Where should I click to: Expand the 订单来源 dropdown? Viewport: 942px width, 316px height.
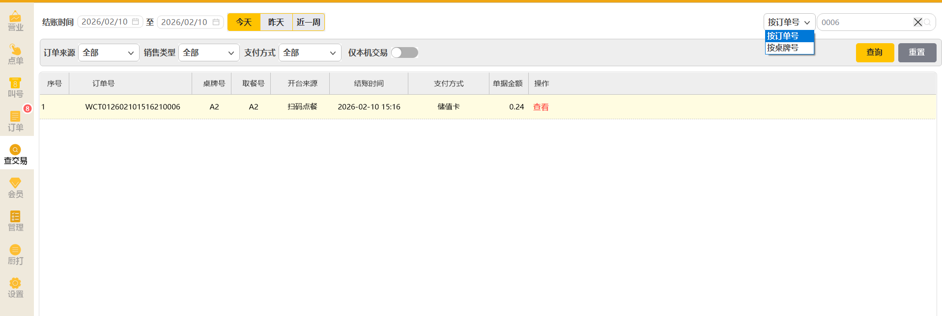[109, 53]
